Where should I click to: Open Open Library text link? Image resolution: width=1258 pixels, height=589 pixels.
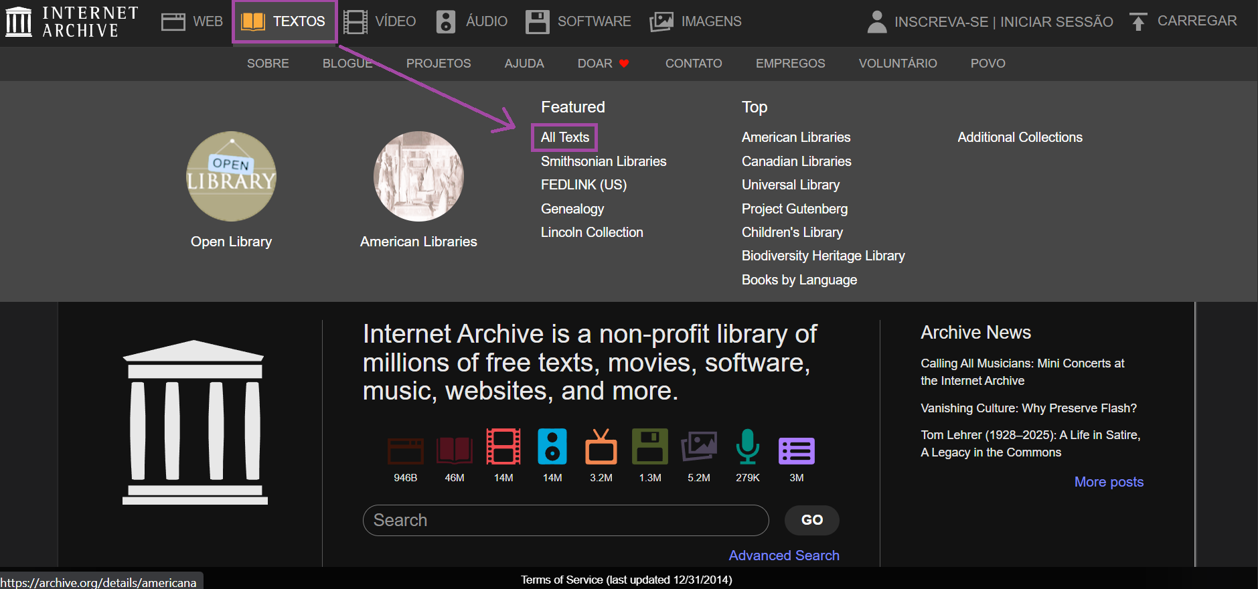pos(231,242)
